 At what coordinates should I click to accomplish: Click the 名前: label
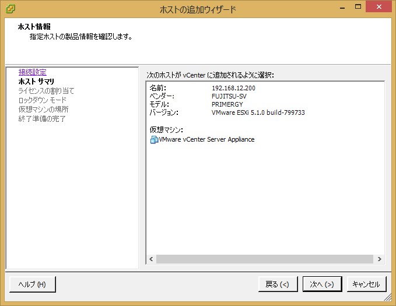coord(158,88)
